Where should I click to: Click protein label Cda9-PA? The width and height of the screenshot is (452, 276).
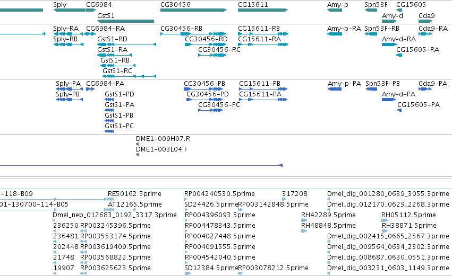coord(433,84)
